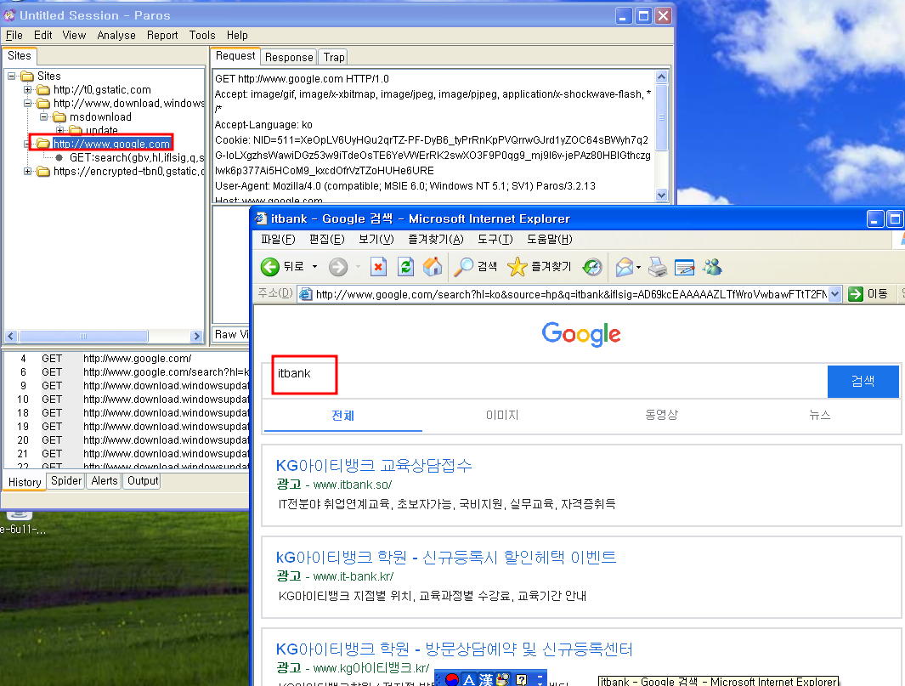Click the green Go arrow icon
This screenshot has height=686, width=905.
pyautogui.click(x=856, y=294)
